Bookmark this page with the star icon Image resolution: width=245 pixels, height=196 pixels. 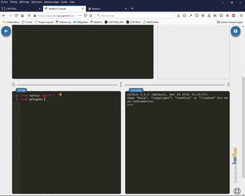pos(91,16)
